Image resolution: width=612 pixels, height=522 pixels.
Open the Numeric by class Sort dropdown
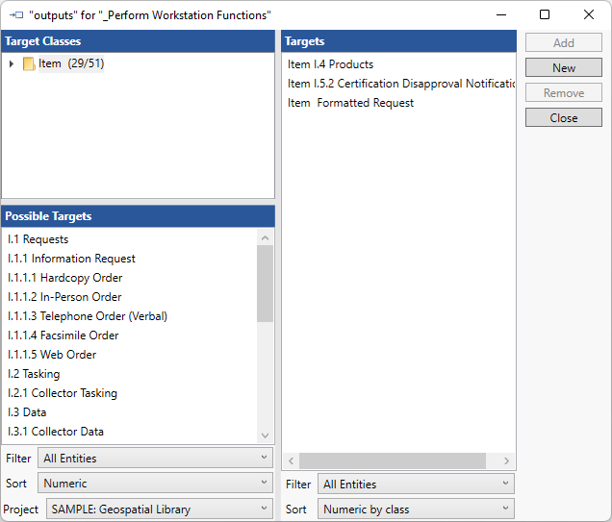pyautogui.click(x=416, y=510)
